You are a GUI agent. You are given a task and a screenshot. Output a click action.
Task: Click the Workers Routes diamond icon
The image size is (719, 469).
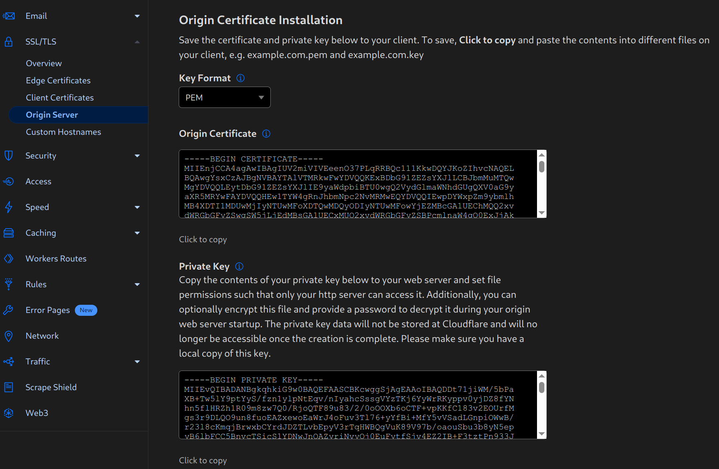pos(9,259)
